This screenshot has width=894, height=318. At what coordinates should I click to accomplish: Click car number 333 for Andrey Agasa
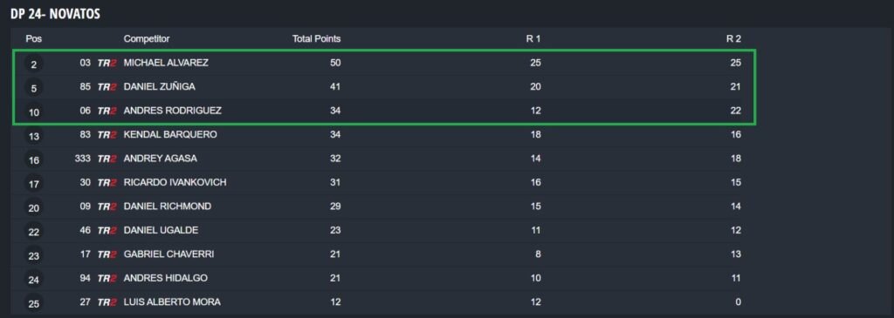83,159
